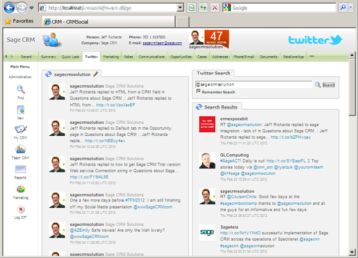The height and width of the screenshot is (258, 358).
Task: Click the right arrow in the Recent bar
Action: [x=12, y=56]
